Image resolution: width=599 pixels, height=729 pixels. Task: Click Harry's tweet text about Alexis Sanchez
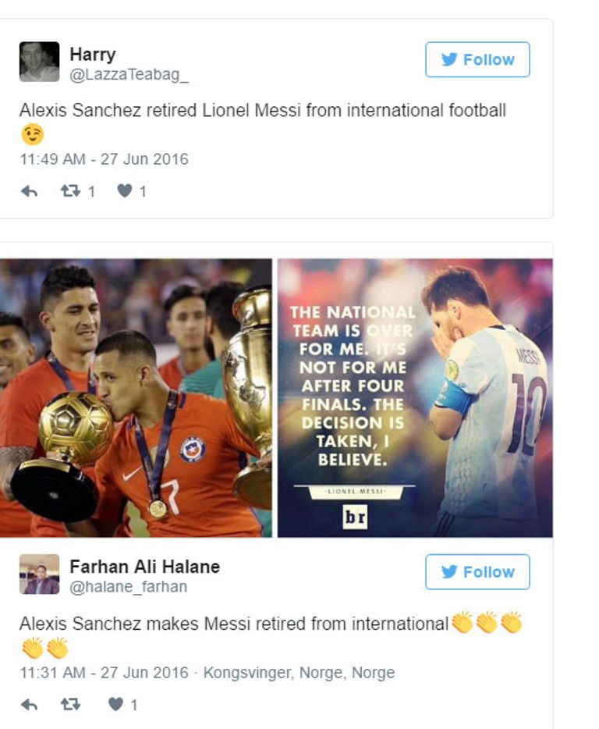coord(262,111)
